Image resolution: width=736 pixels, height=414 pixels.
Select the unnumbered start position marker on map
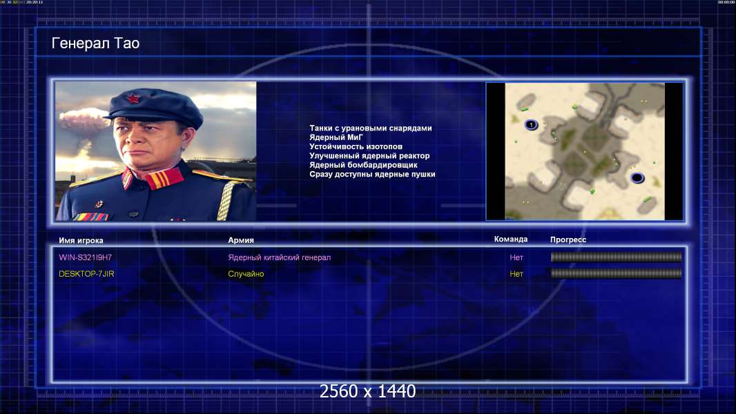pos(637,178)
